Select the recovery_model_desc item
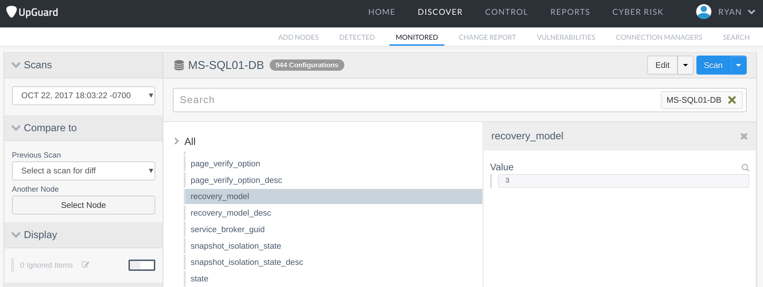The height and width of the screenshot is (287, 763). click(231, 213)
